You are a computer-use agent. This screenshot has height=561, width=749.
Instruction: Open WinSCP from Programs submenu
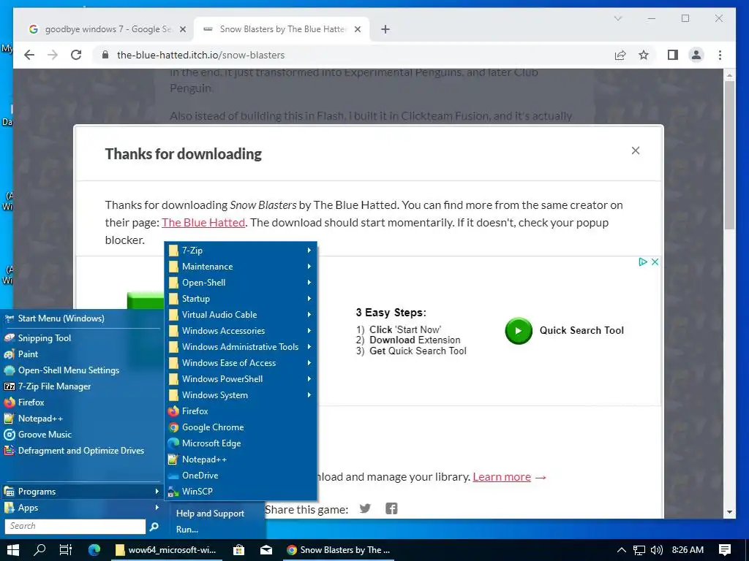[x=241, y=492]
